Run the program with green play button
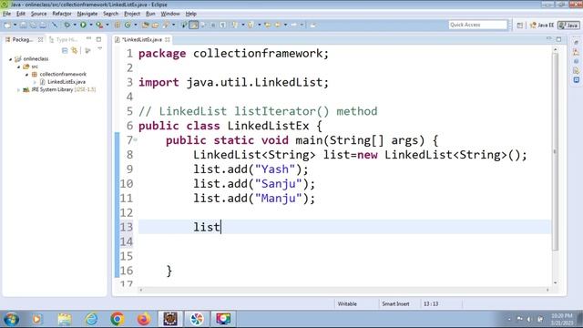Screen dimensions: 583x328 83,25
